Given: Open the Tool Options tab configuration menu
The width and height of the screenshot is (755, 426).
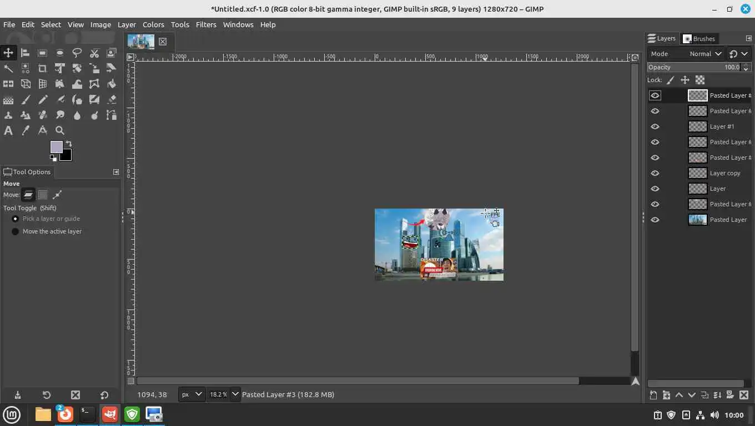Looking at the screenshot, I should click(116, 172).
